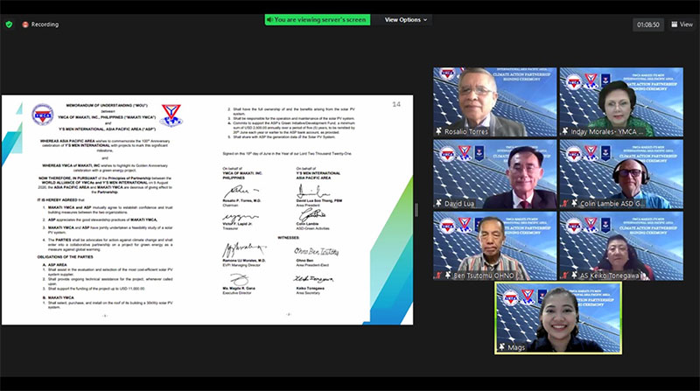Click the pin icon on Mags tile

click(501, 346)
